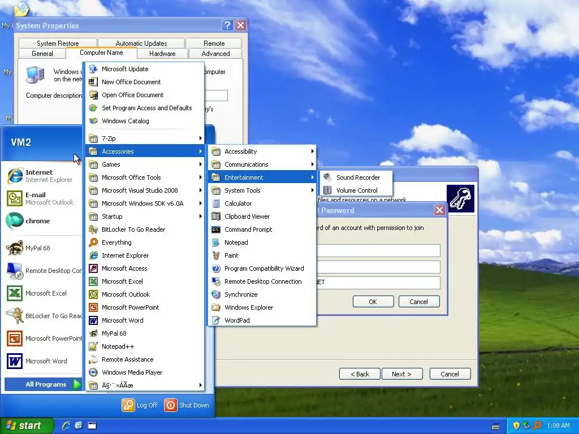Select the General tab
579x434 pixels.
[x=42, y=54]
